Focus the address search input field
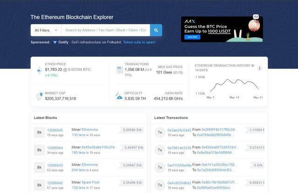This screenshot has height=193, width=298. [x=105, y=30]
